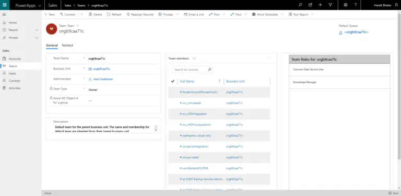401x196 pixels.
Task: Expand the Recent section chevron
Action: (37, 30)
